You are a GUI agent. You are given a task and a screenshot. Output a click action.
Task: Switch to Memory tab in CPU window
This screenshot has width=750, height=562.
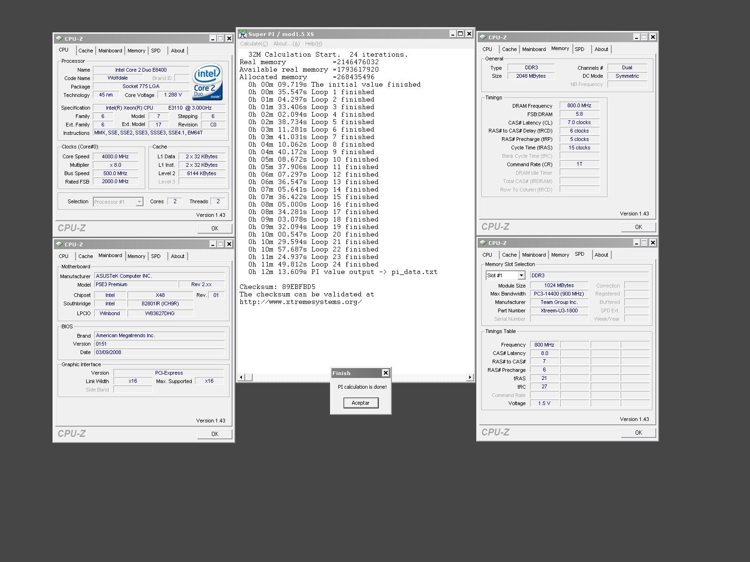[x=136, y=51]
